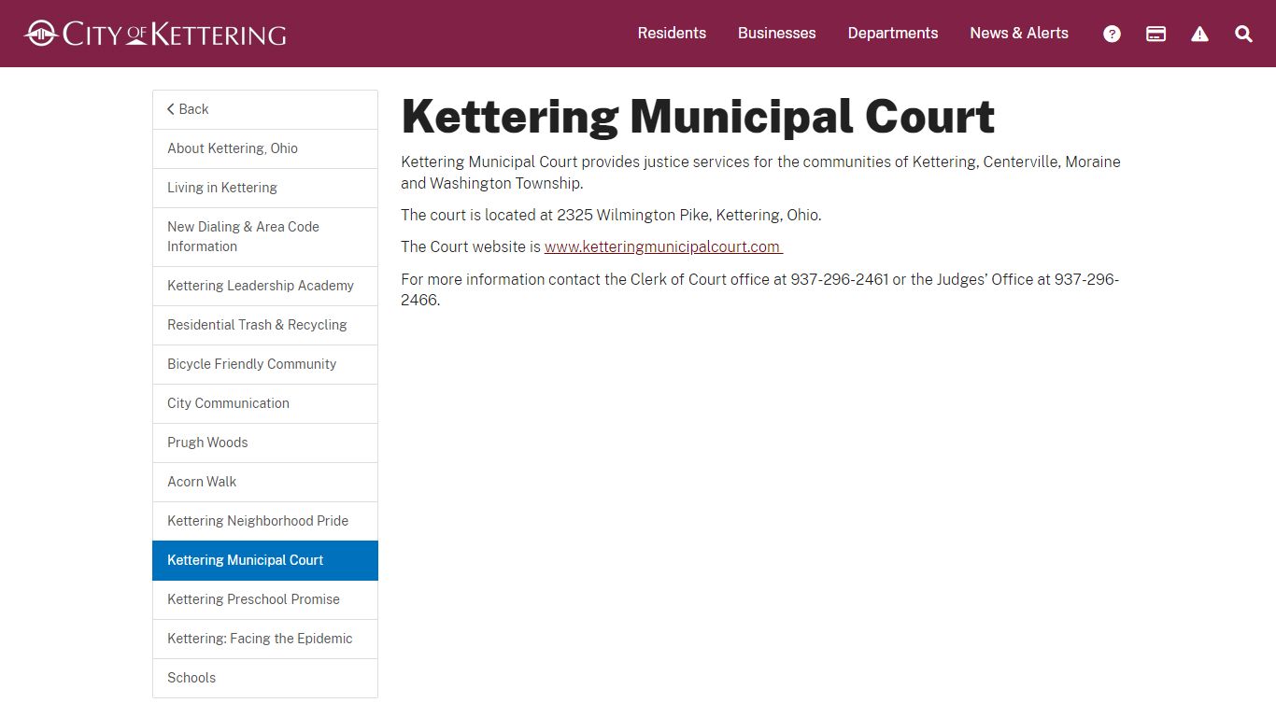The height and width of the screenshot is (717, 1276).
Task: Open Kettering: Facing the Epidemic page
Action: (x=265, y=639)
